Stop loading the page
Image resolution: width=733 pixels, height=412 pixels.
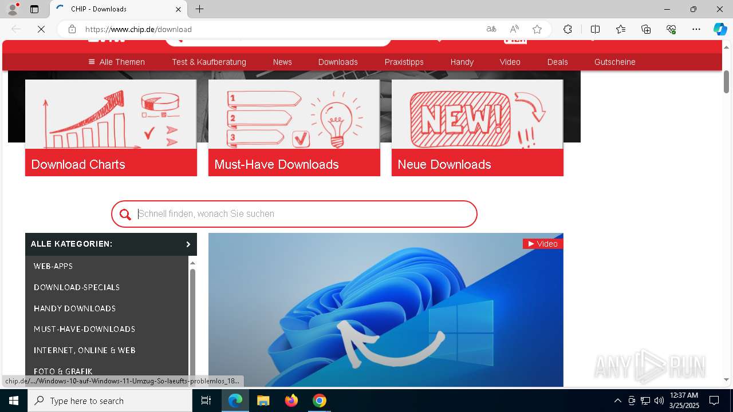pyautogui.click(x=41, y=29)
